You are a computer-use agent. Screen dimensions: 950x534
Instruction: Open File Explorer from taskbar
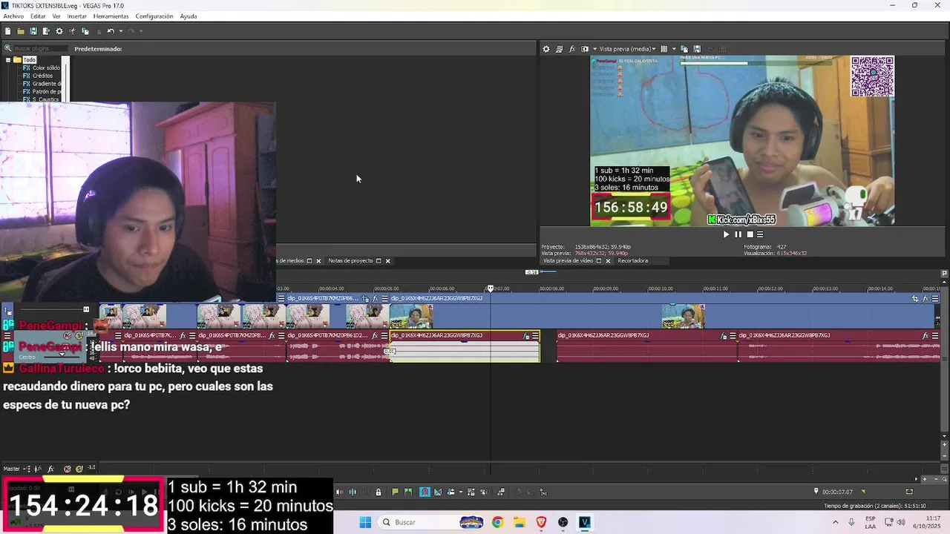(x=520, y=522)
